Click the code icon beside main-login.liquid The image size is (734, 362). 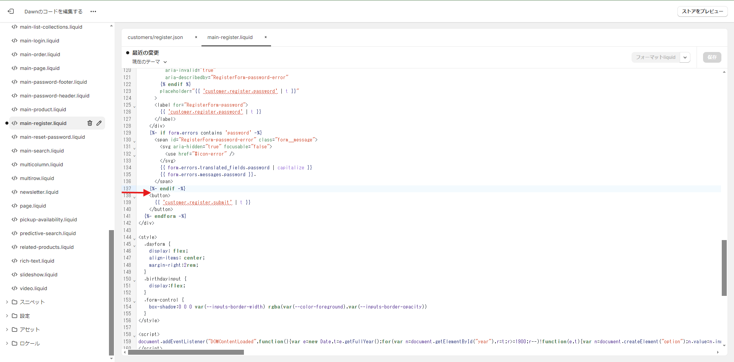15,41
